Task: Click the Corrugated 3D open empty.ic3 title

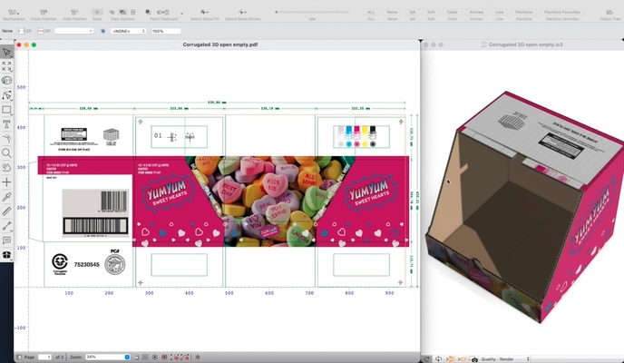Action: pos(525,44)
